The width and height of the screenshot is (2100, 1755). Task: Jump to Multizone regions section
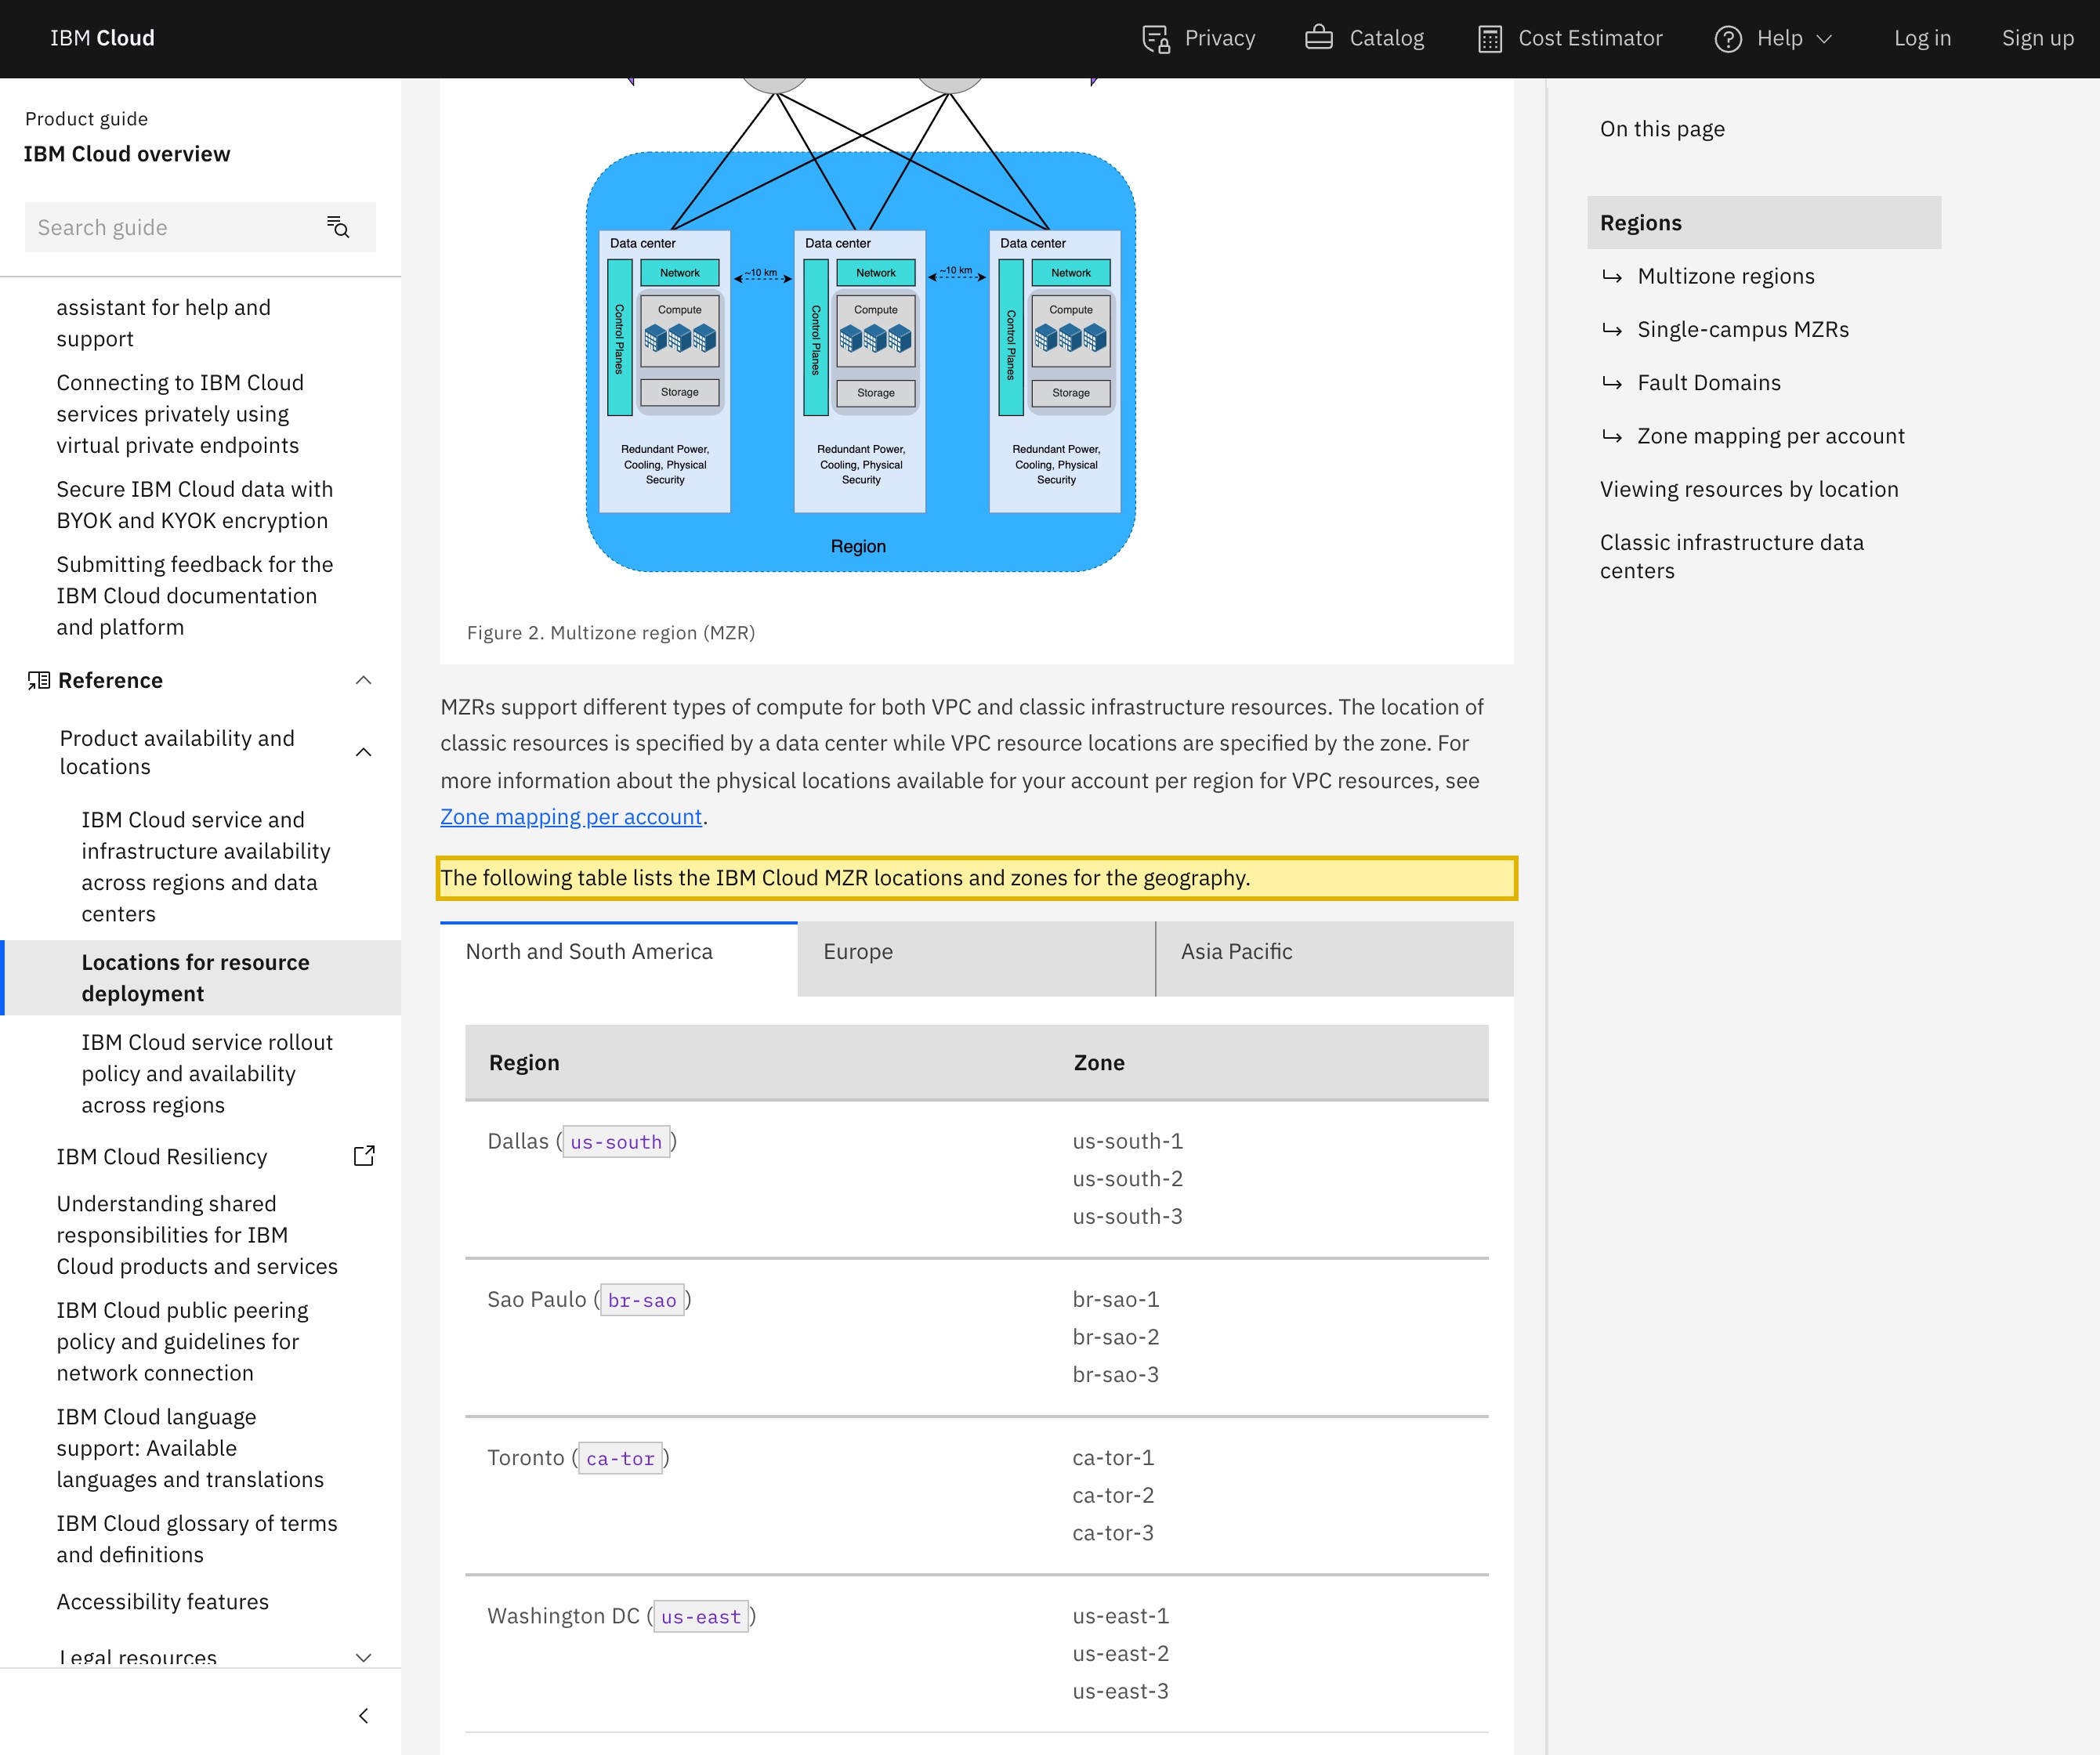click(1725, 276)
